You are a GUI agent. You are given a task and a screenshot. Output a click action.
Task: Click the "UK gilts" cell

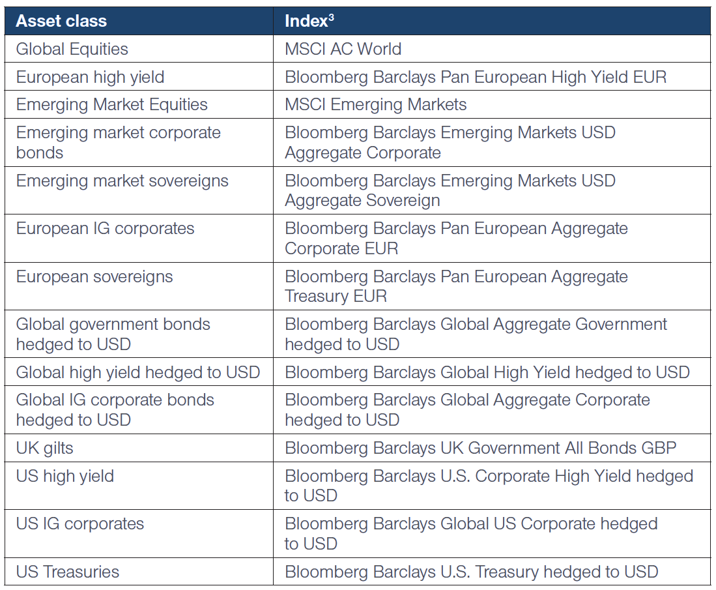click(45, 448)
